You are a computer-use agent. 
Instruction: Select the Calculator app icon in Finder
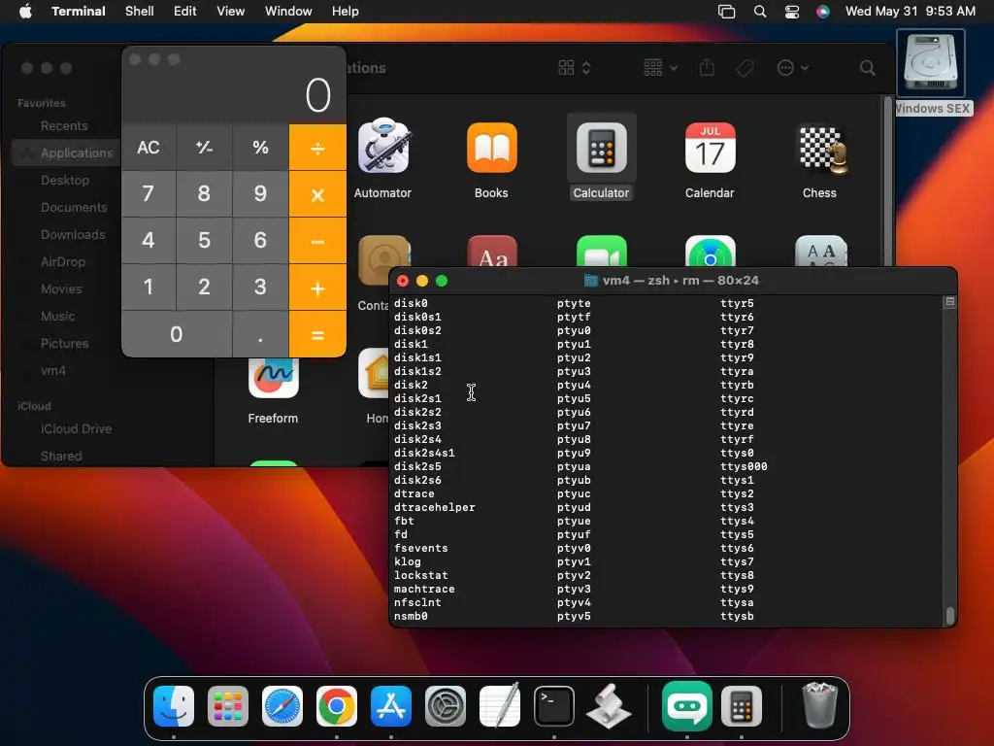pos(602,148)
